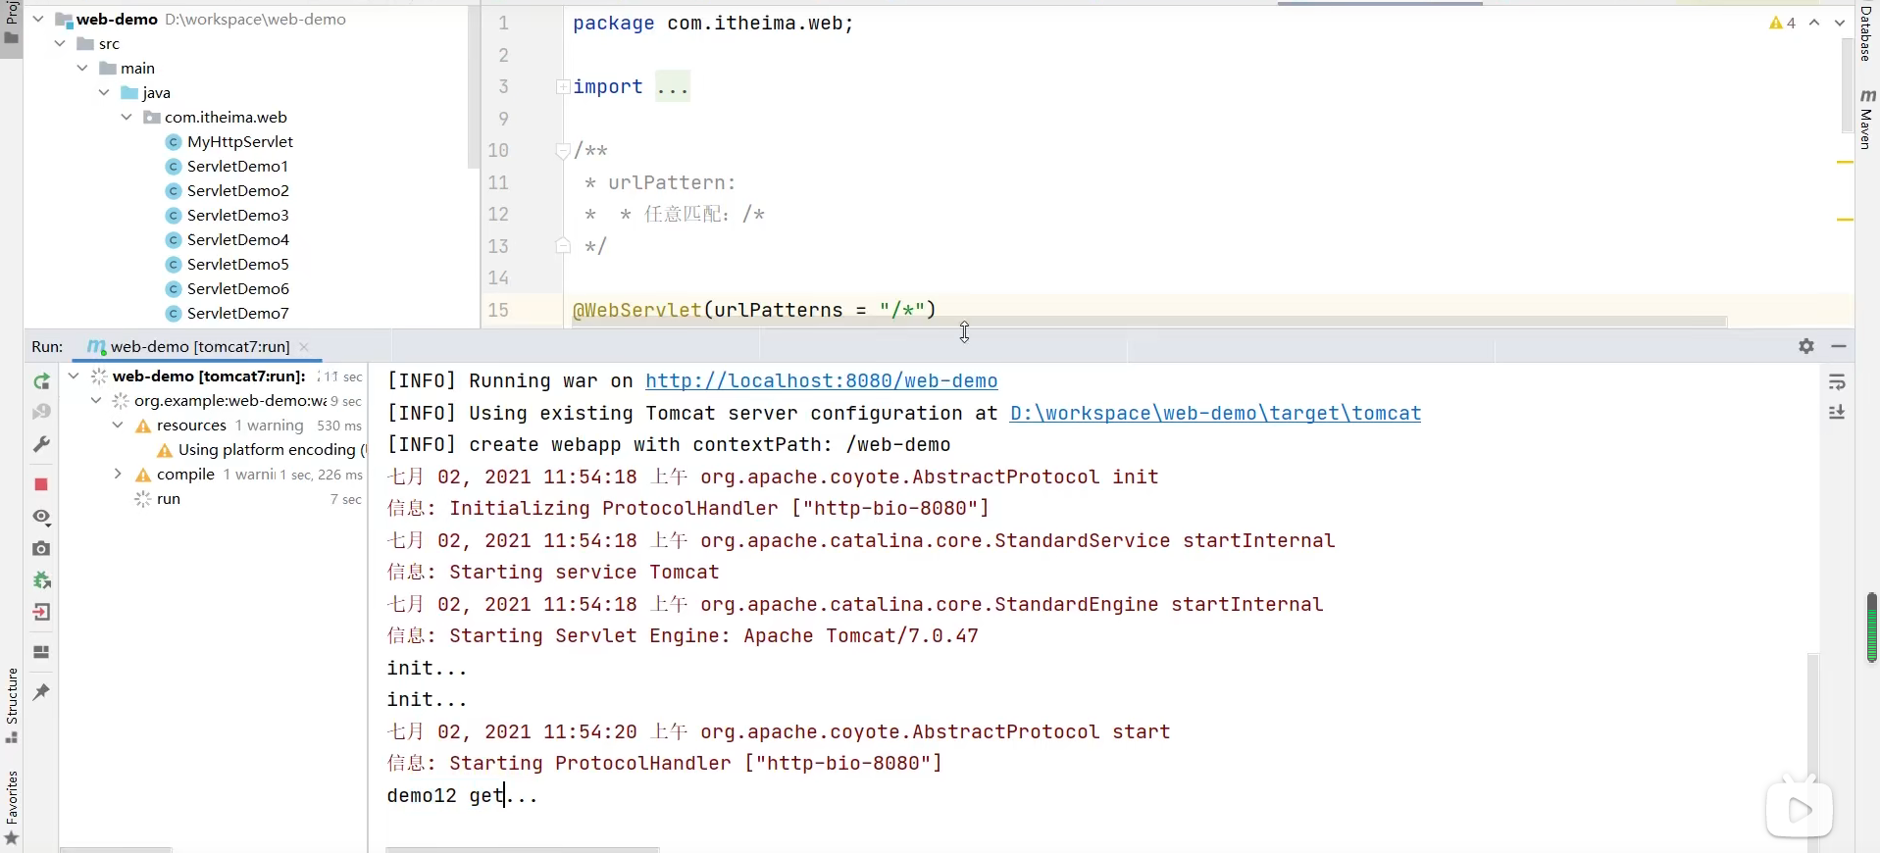The width and height of the screenshot is (1880, 853).
Task: Collapse the resources warning node
Action: click(x=118, y=425)
